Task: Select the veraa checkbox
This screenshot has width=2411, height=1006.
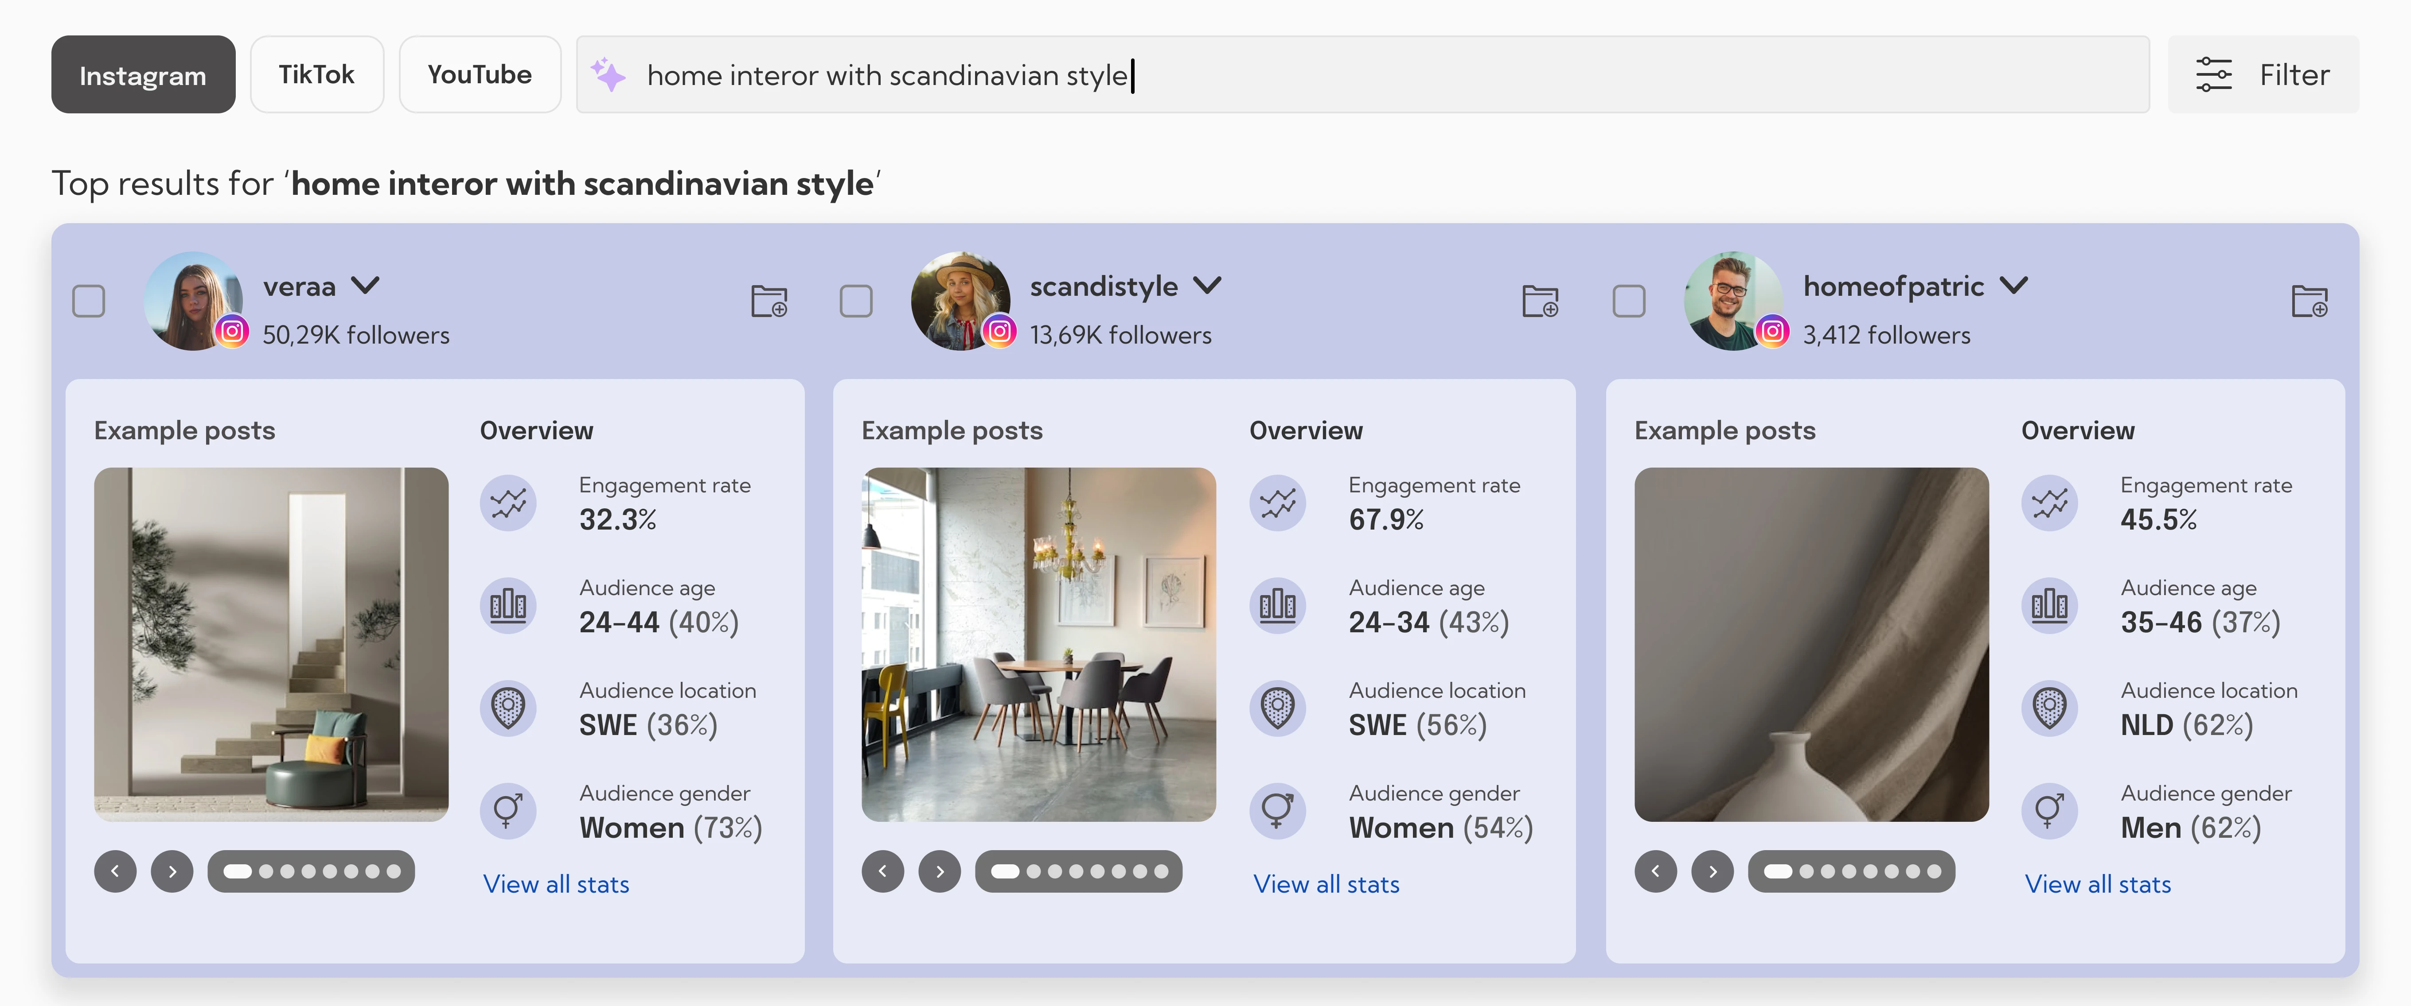Action: tap(89, 301)
